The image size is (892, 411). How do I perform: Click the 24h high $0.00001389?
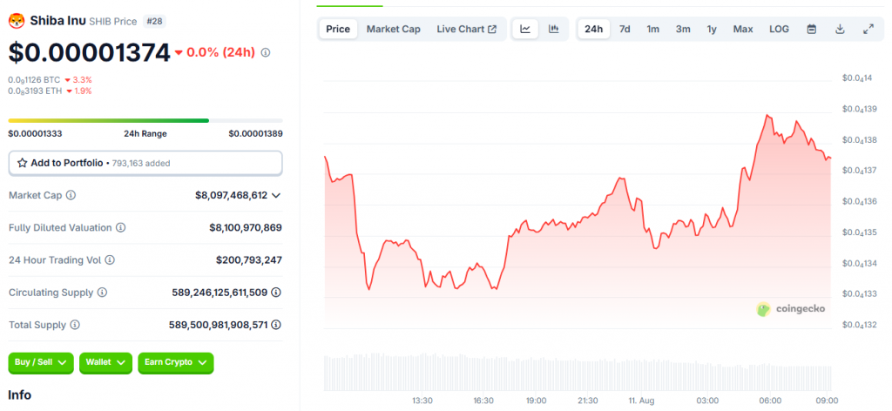[x=255, y=133]
